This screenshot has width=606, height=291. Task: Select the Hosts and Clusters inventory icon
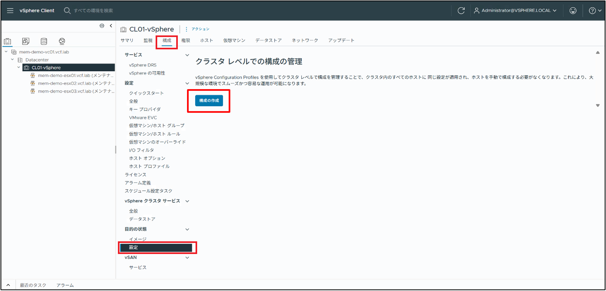pyautogui.click(x=8, y=41)
